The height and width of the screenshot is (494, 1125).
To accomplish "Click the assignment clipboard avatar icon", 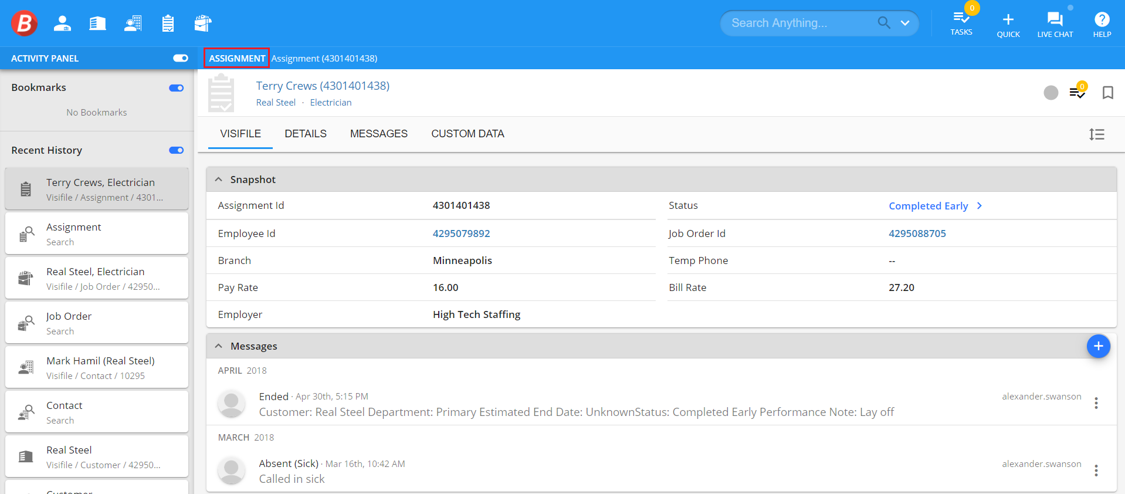I will click(x=221, y=93).
